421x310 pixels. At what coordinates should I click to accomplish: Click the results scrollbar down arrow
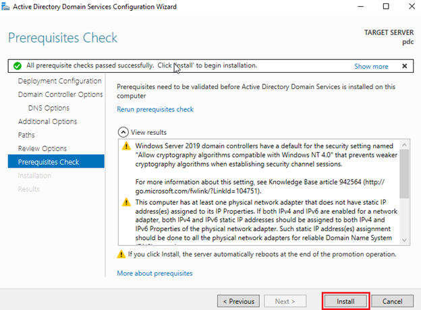pyautogui.click(x=404, y=240)
